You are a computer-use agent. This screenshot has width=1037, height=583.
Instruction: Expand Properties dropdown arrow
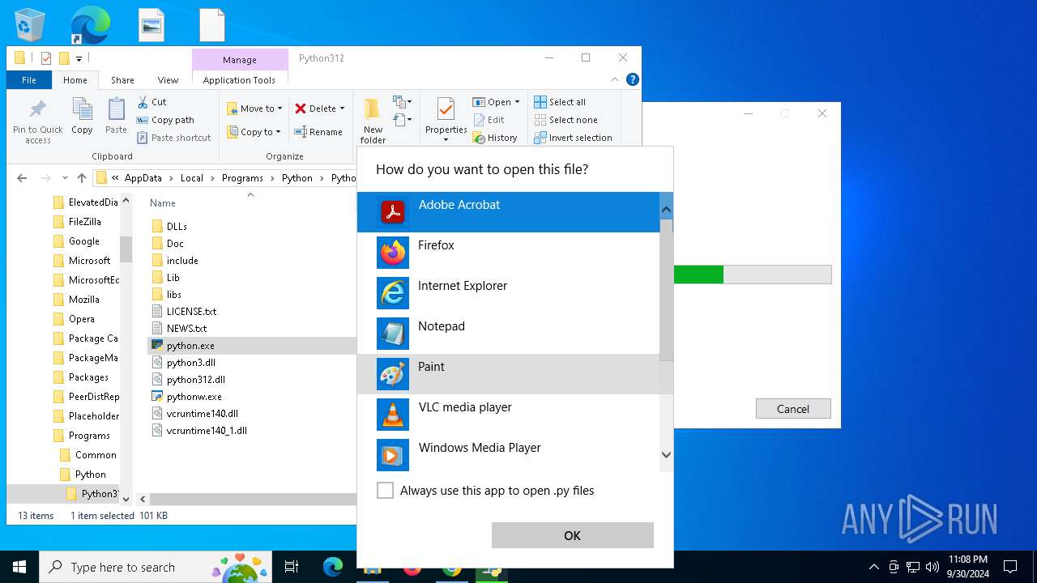click(446, 140)
